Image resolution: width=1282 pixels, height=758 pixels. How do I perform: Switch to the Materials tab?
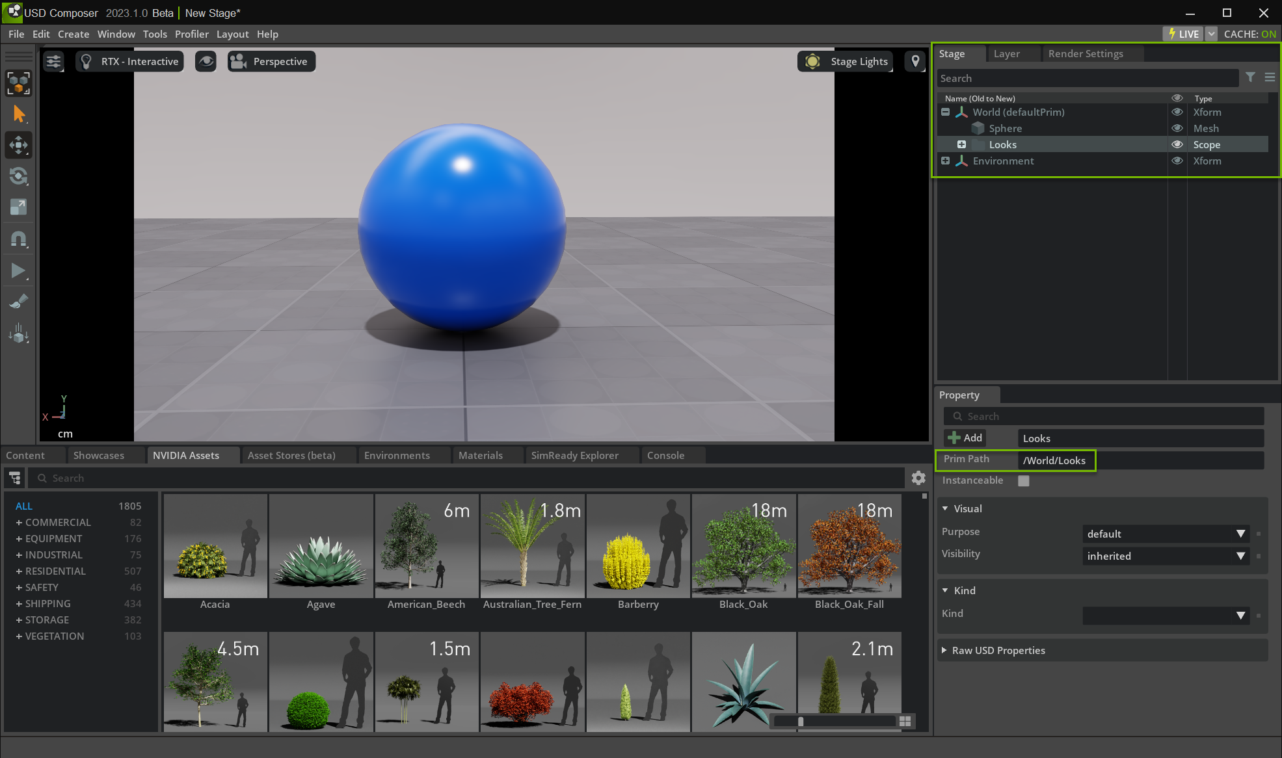pyautogui.click(x=480, y=455)
